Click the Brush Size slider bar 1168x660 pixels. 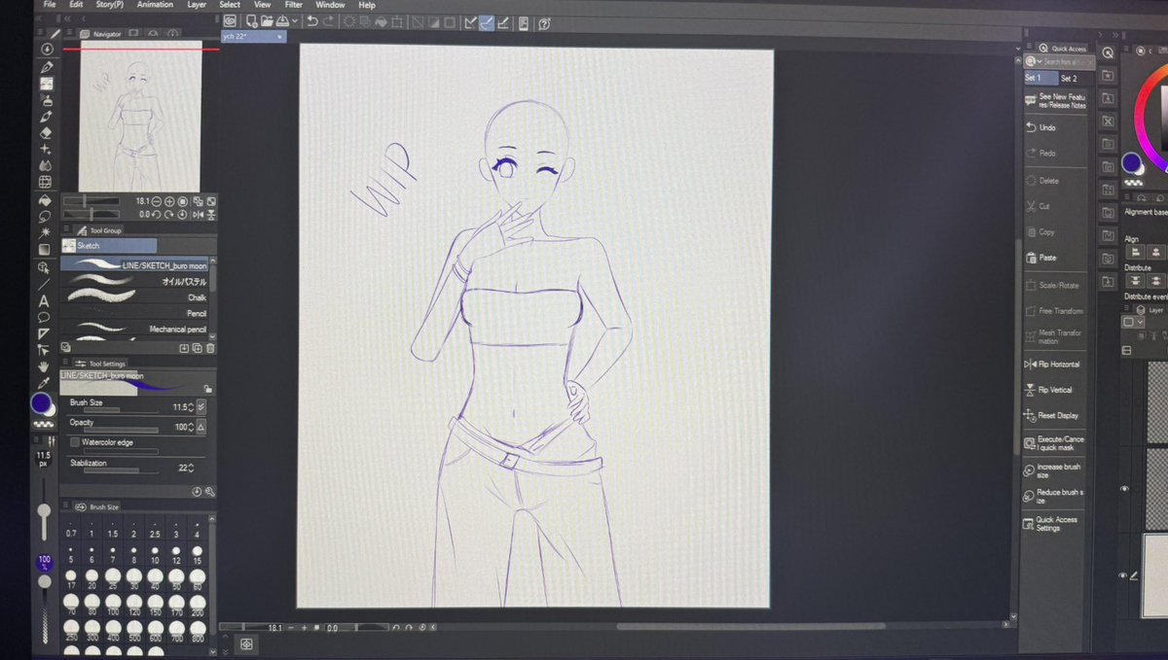click(121, 410)
